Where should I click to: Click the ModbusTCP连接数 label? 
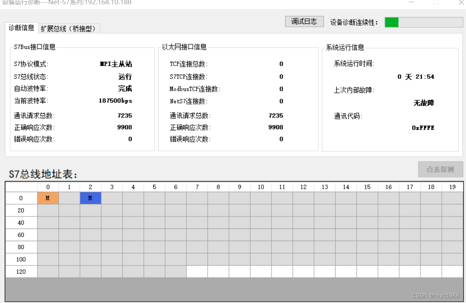click(x=194, y=89)
